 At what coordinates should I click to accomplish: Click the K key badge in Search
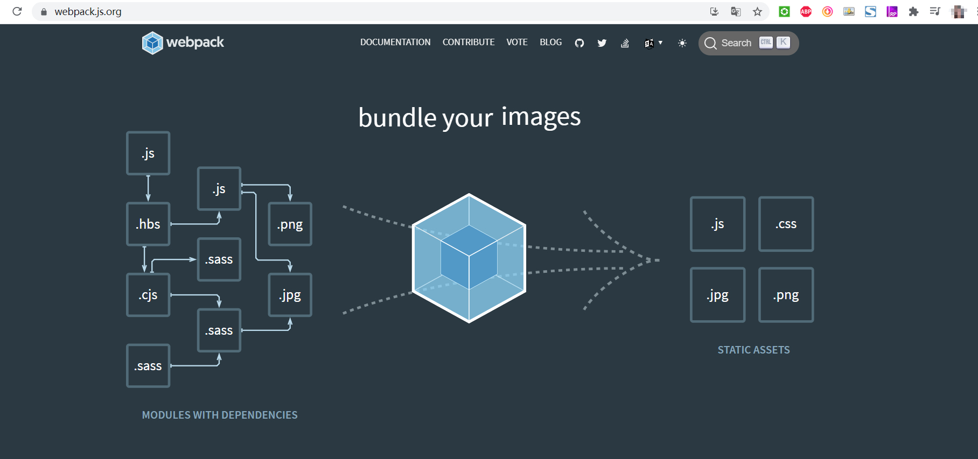pos(783,43)
